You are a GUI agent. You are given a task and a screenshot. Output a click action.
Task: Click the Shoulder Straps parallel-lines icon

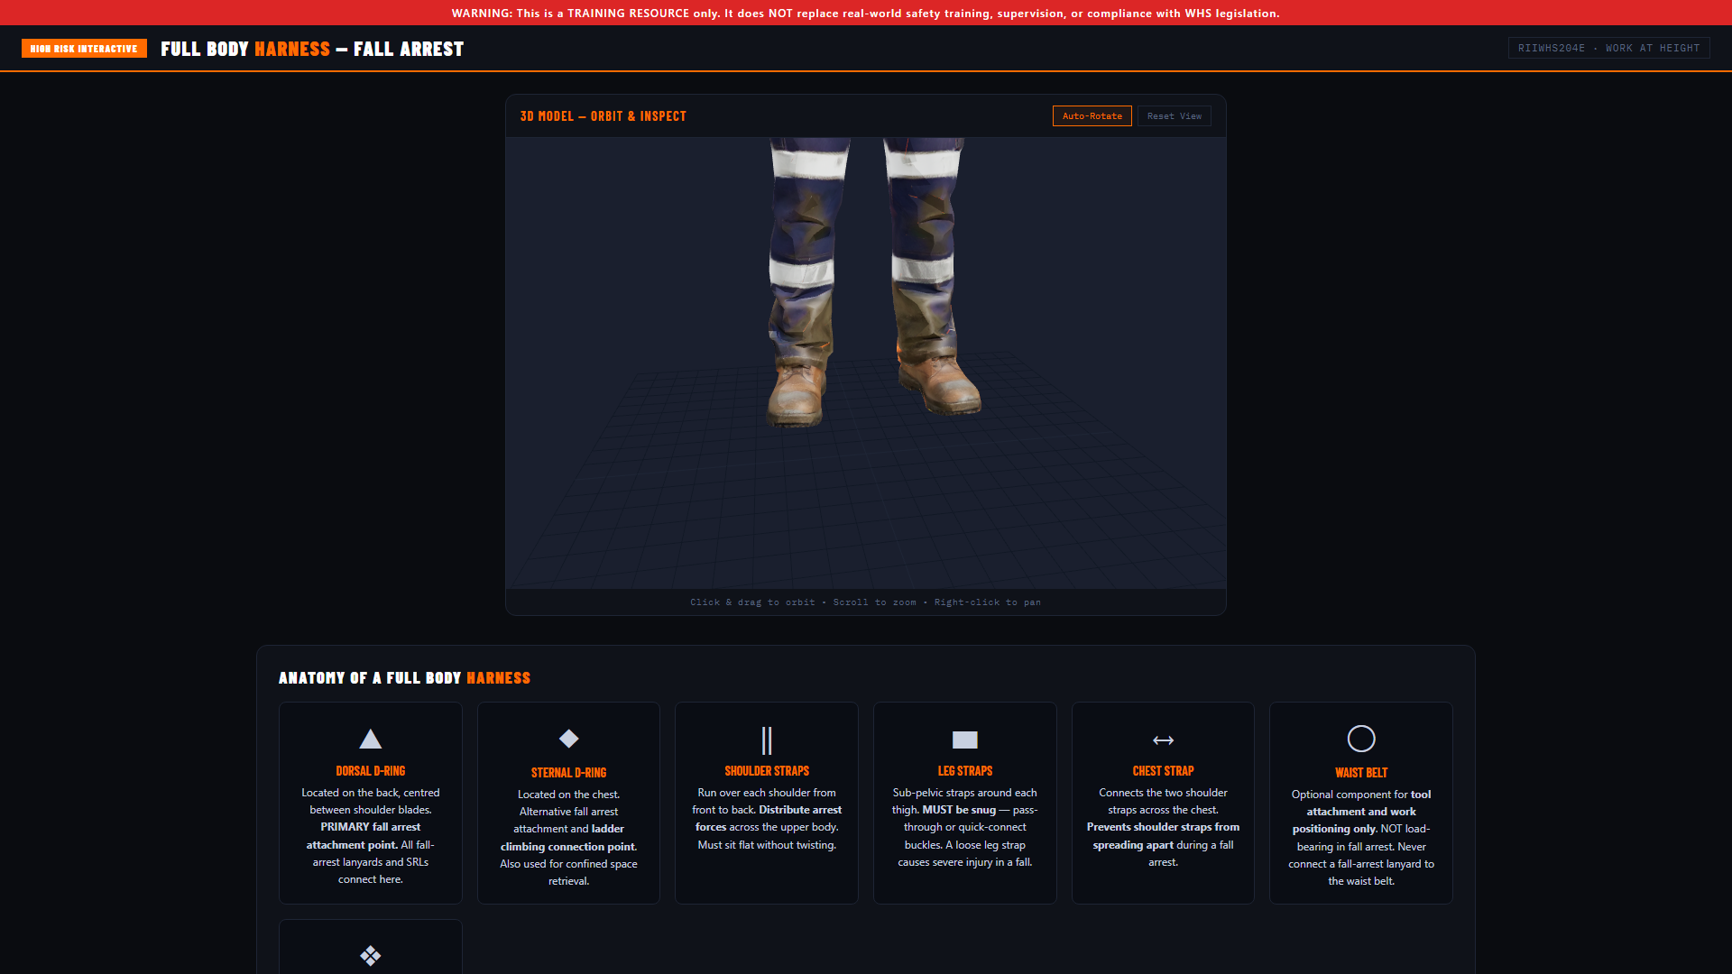[767, 740]
